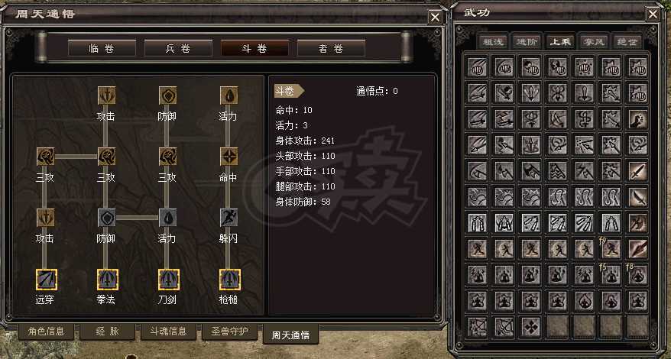
Task: Switch to the 临卷 scroll tab
Action: point(102,48)
